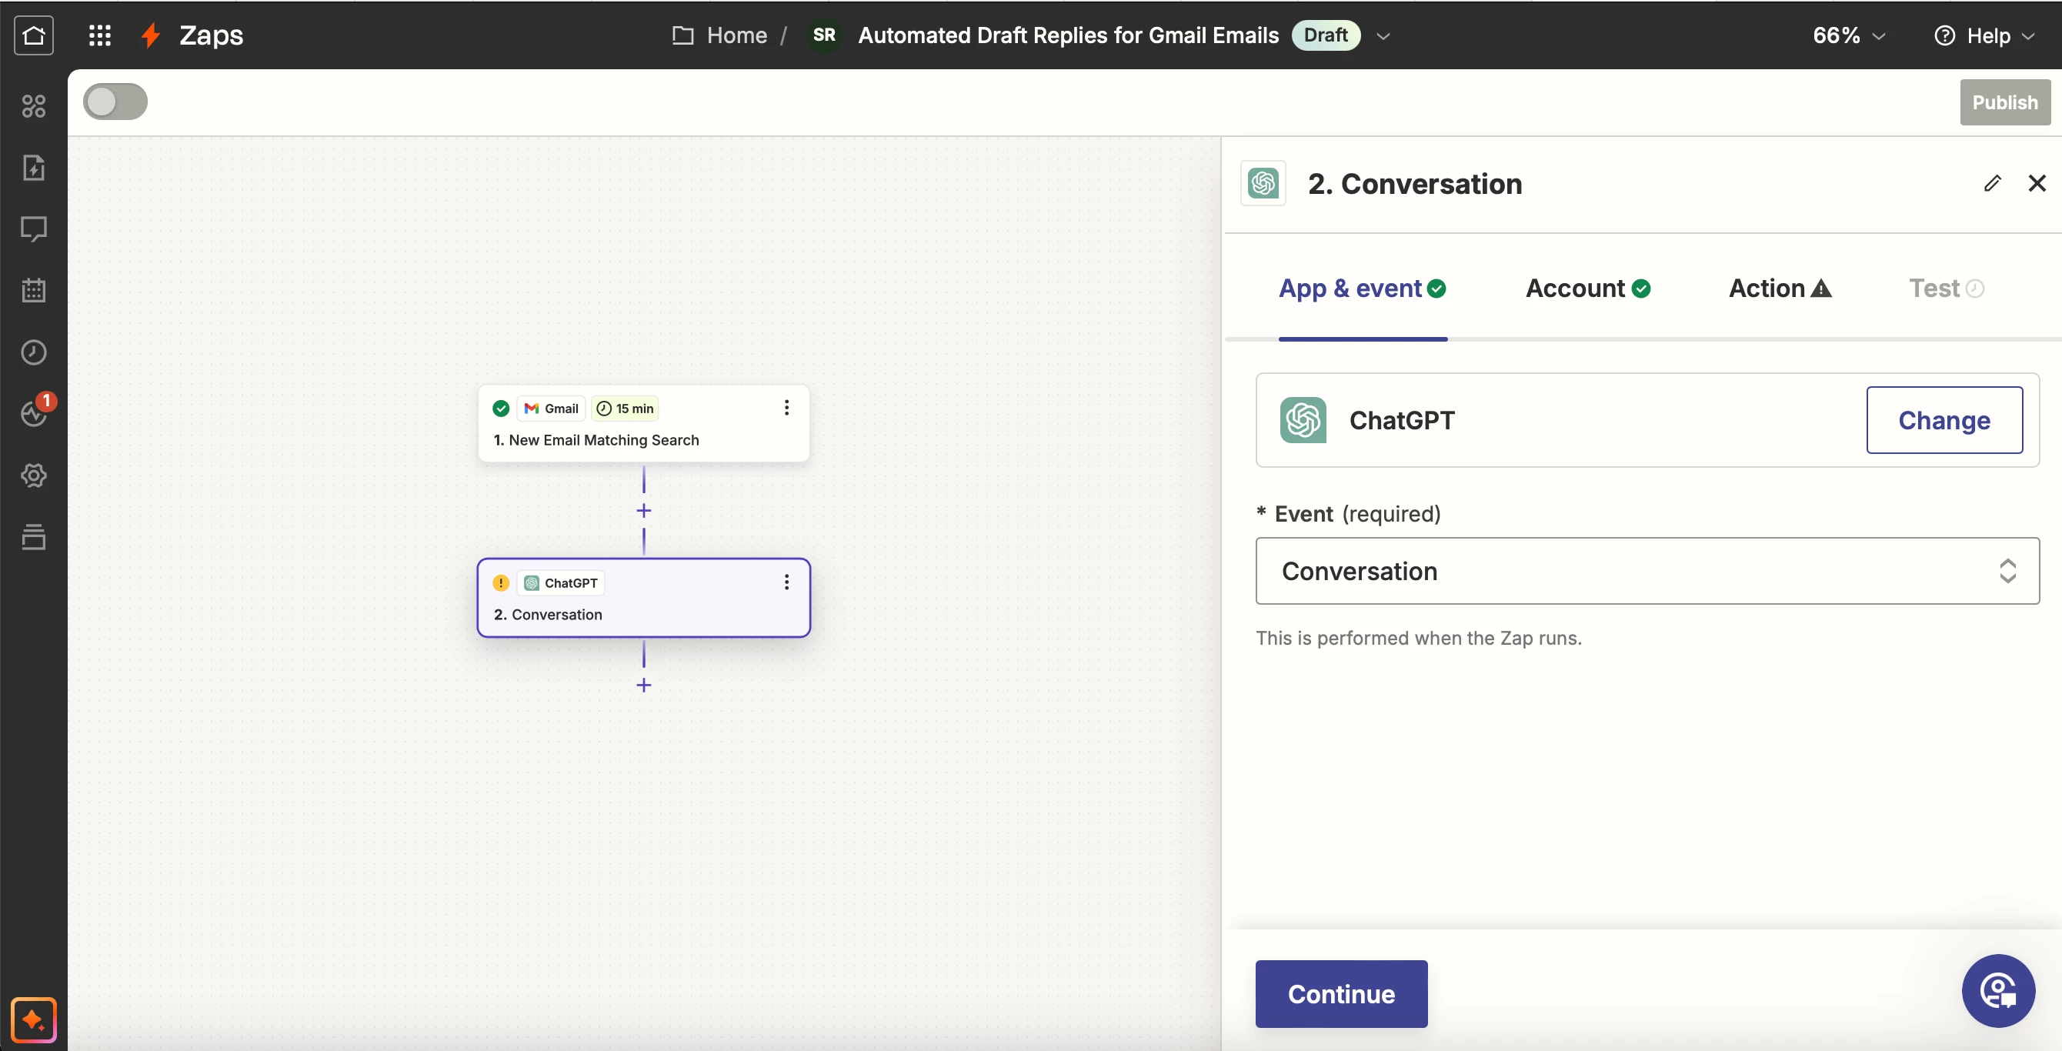
Task: Open the status activity icon with badge
Action: tap(34, 412)
